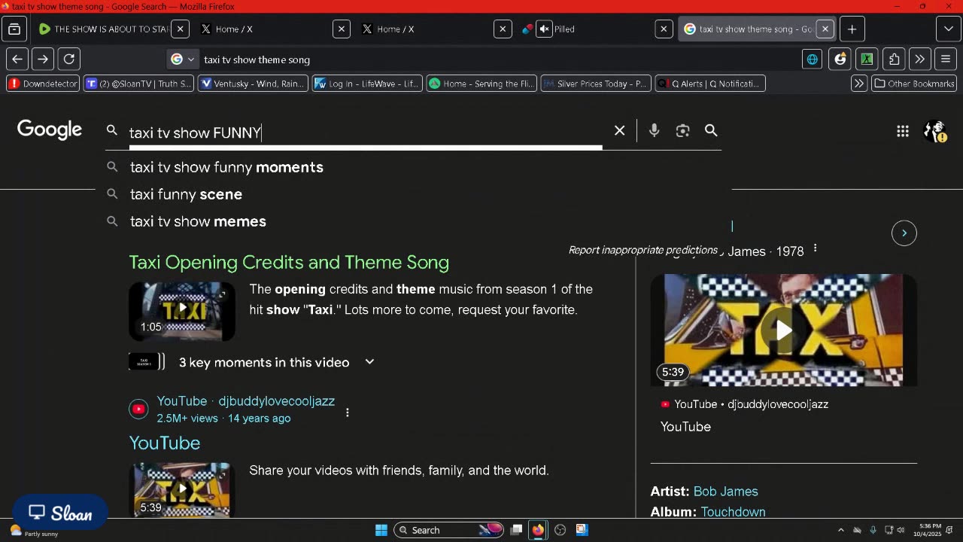Open more options for the djbuddylovecooljazz result
This screenshot has height=542, width=963.
tap(348, 412)
